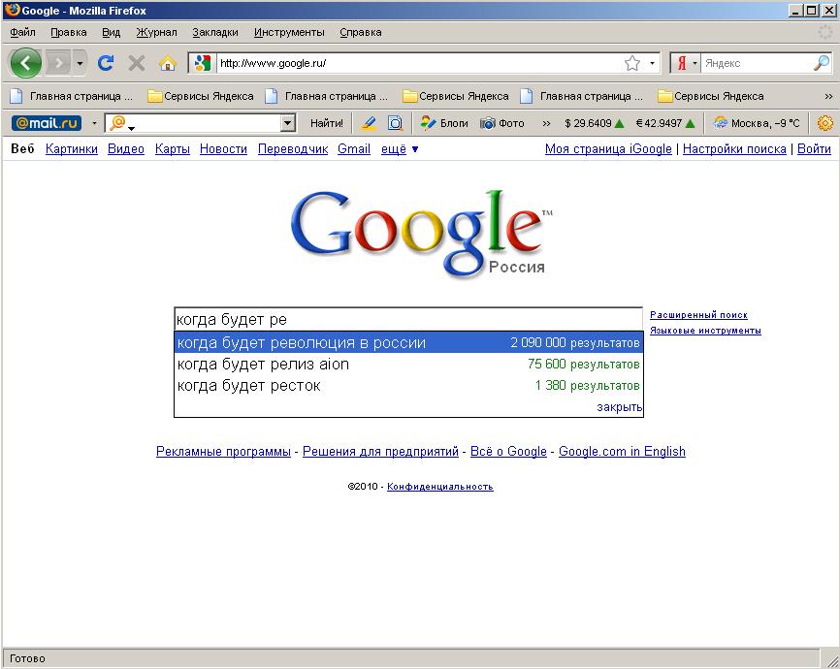Open Mail.ru toolbar settings gear

tap(824, 123)
